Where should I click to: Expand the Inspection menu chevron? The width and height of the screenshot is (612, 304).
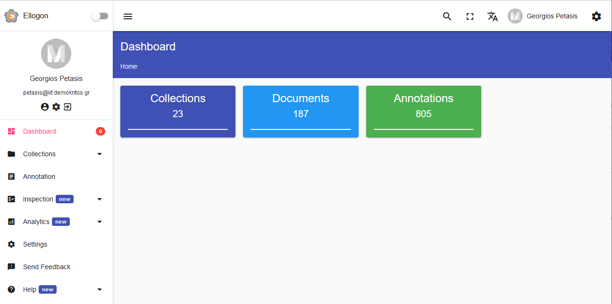[x=100, y=199]
